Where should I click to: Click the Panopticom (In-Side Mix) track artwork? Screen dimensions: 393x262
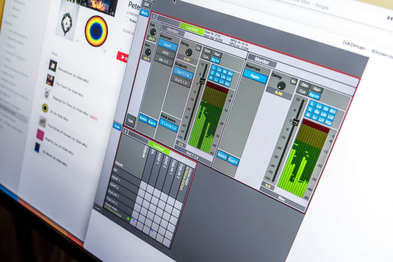click(53, 65)
